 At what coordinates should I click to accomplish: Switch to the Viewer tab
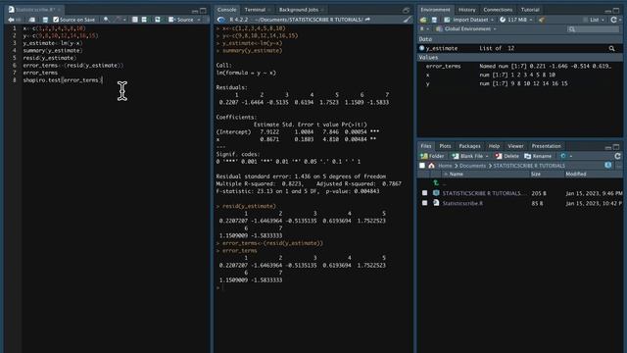click(x=515, y=146)
